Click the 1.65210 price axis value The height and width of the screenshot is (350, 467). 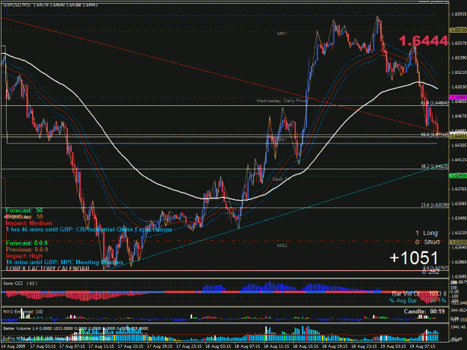(459, 72)
